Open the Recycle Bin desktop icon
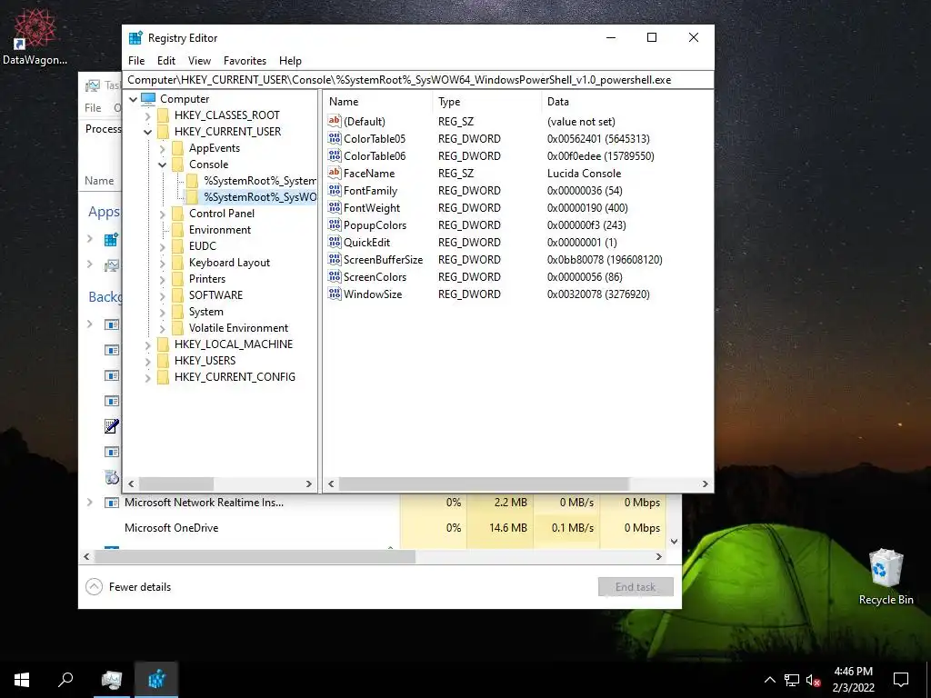931x698 pixels. (x=886, y=575)
